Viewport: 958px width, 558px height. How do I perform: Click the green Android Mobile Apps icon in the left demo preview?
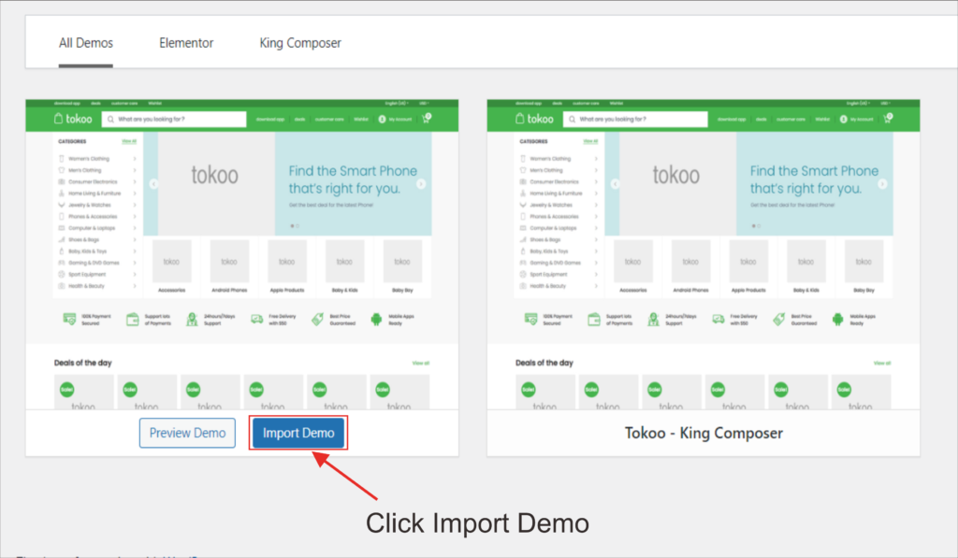(x=378, y=319)
